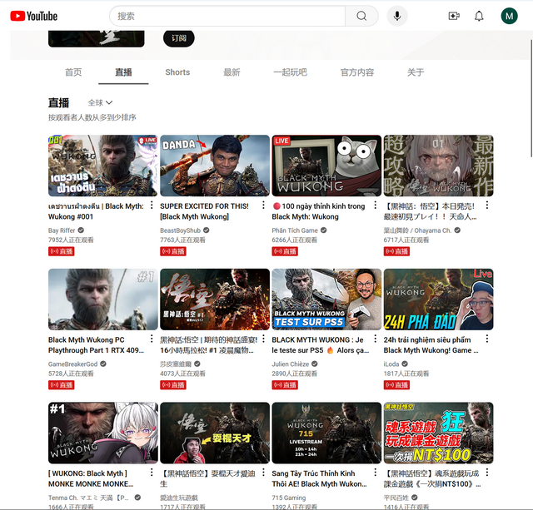
Task: Open options menu for Ohayama Ch. video
Action: [x=487, y=205]
